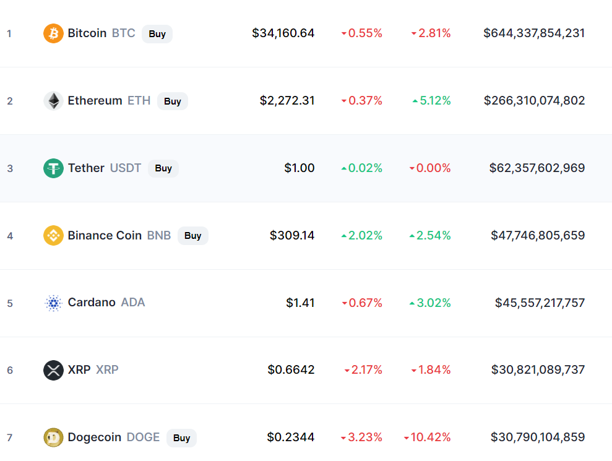Buy Bitcoin using the Buy button

(x=157, y=34)
